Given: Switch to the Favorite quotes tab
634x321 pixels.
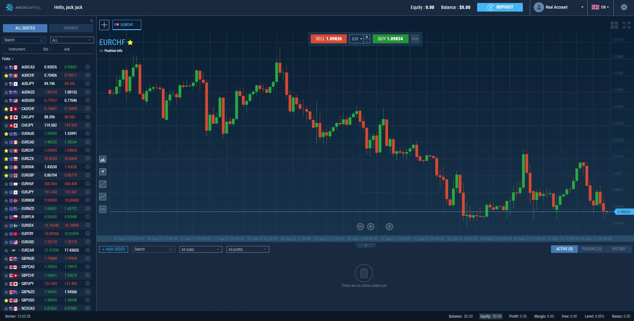Looking at the screenshot, I should pyautogui.click(x=71, y=28).
